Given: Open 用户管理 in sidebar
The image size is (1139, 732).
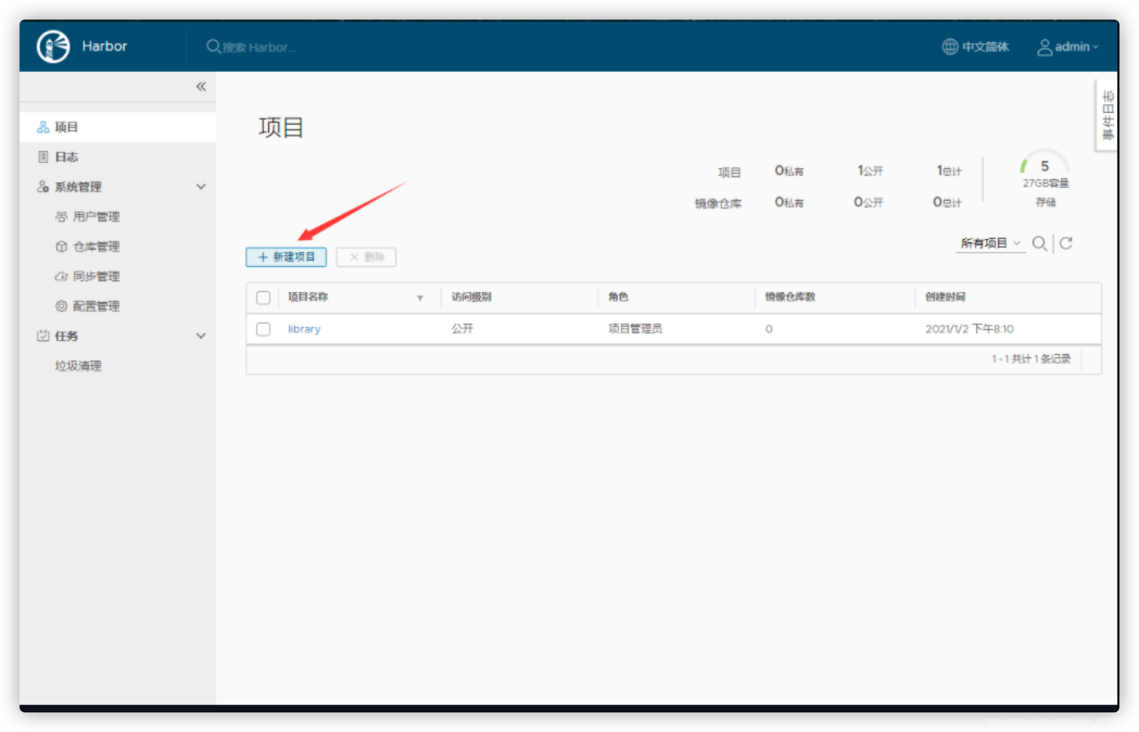Looking at the screenshot, I should (x=96, y=217).
